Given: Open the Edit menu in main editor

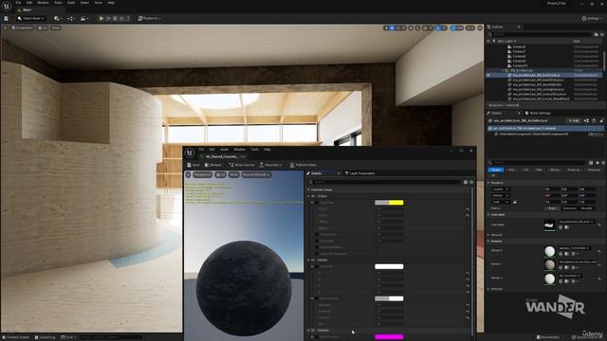Looking at the screenshot, I should 29,2.
